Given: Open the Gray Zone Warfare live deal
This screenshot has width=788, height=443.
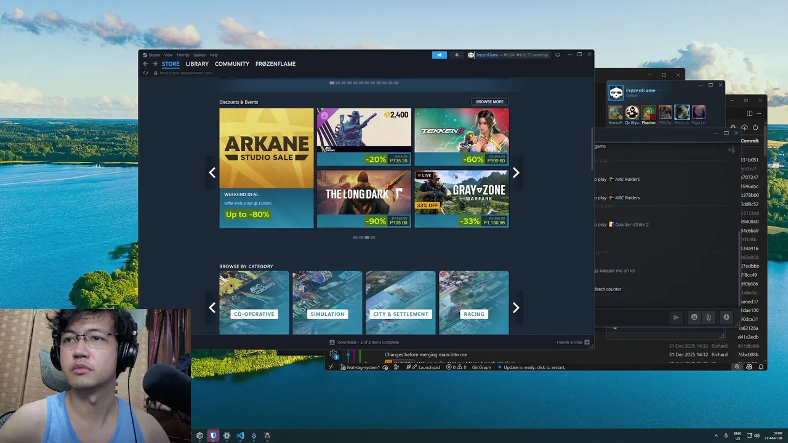Looking at the screenshot, I should point(462,199).
